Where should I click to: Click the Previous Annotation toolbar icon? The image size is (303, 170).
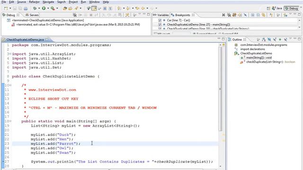click(128, 8)
